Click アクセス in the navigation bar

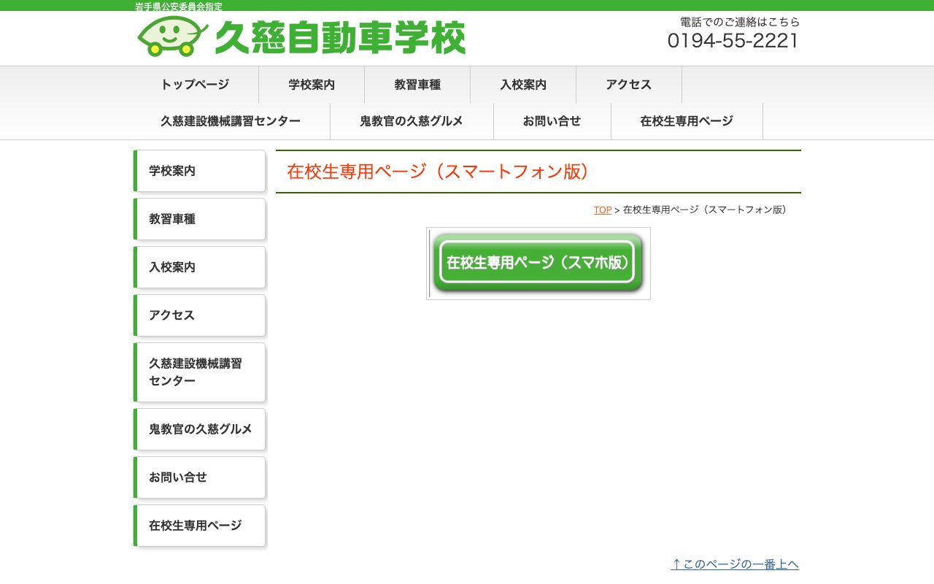tap(628, 85)
